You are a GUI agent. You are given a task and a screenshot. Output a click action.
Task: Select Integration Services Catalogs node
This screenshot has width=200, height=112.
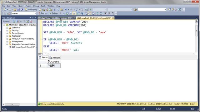(x=24, y=44)
